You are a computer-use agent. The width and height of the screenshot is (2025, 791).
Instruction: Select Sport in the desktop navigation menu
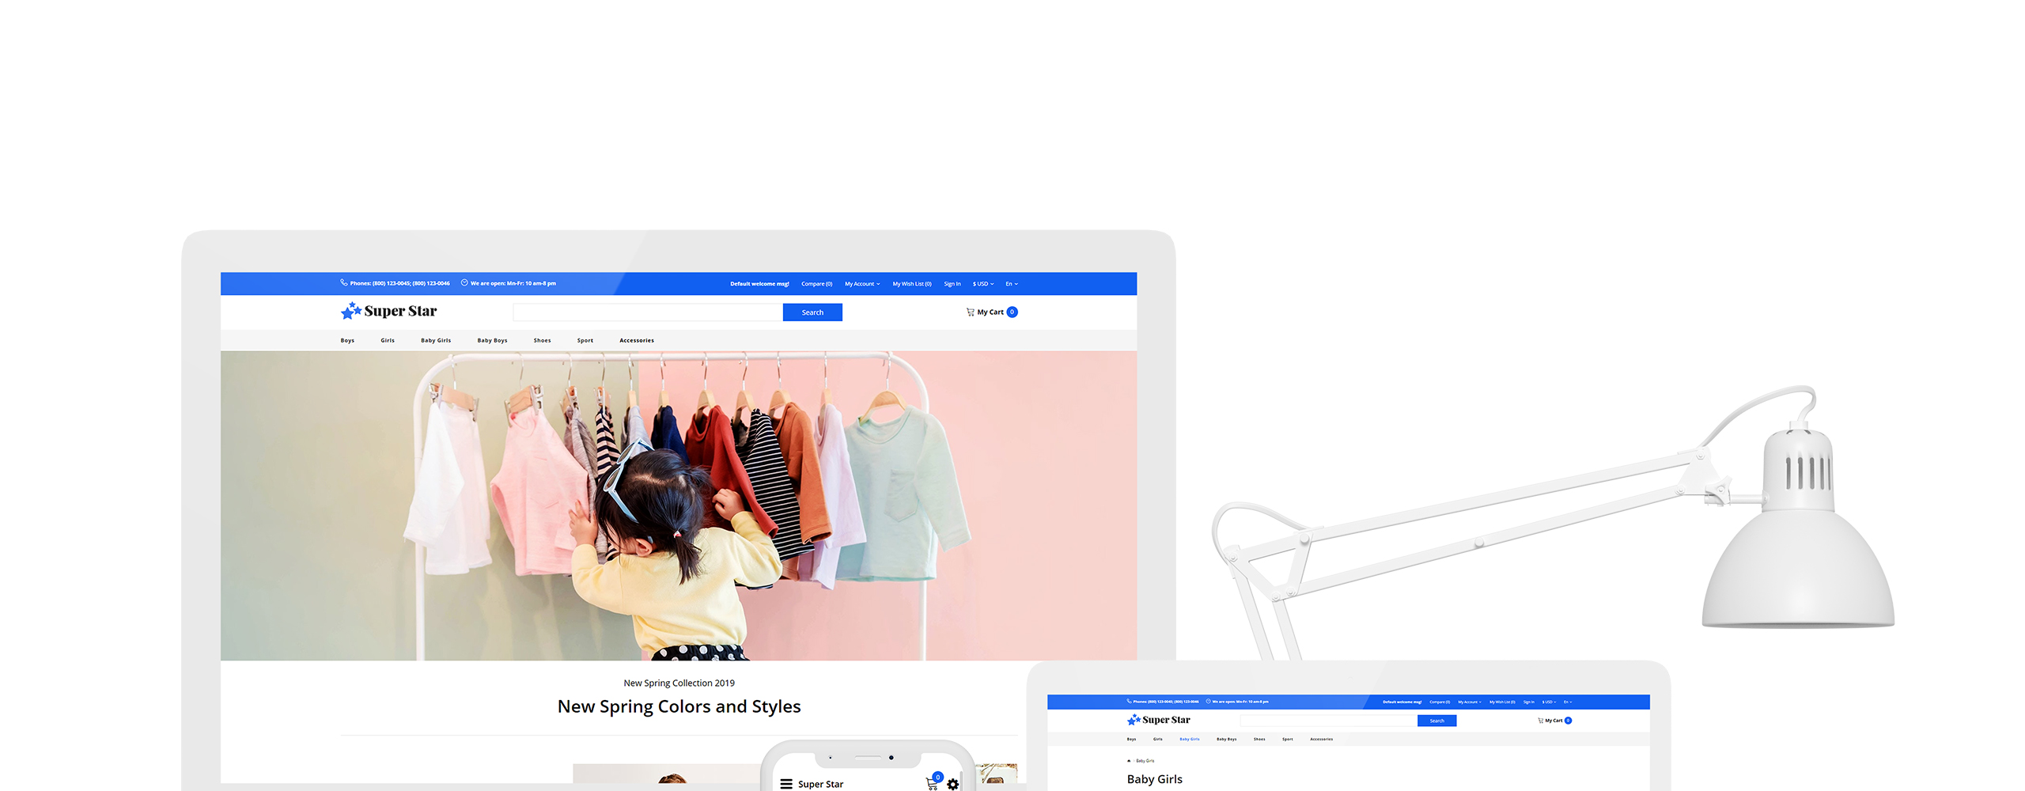(585, 340)
